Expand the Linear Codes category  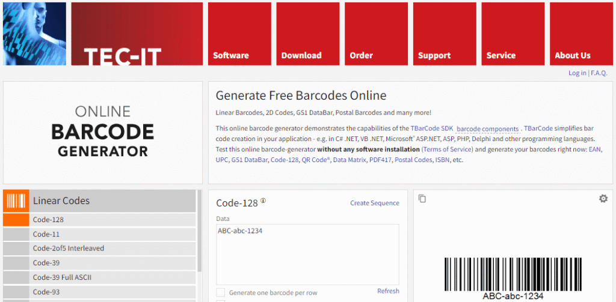61,201
